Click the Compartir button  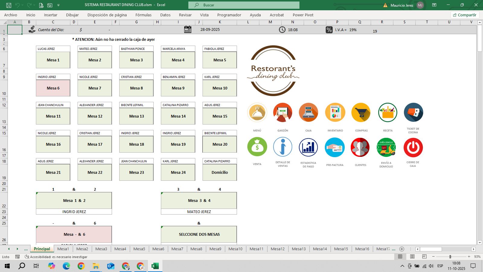(465, 15)
